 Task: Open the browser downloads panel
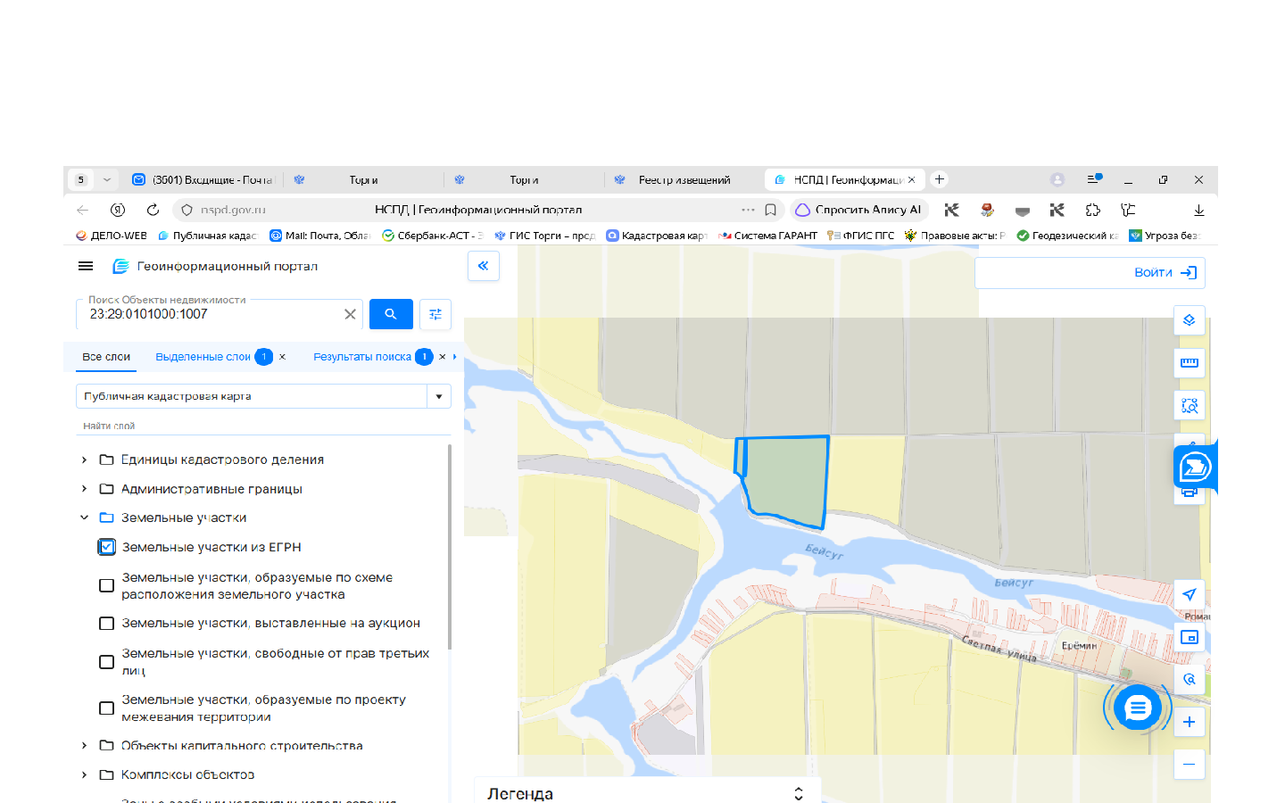1199,210
